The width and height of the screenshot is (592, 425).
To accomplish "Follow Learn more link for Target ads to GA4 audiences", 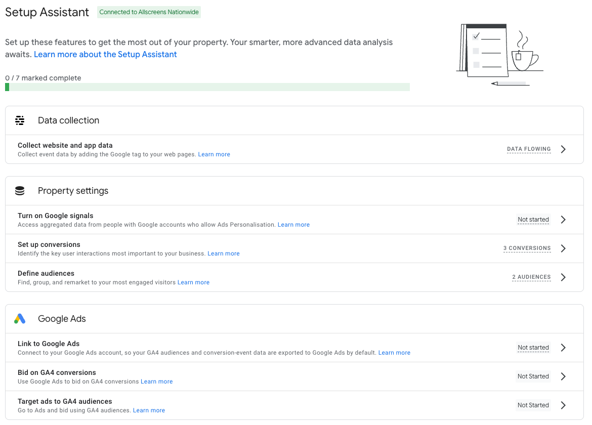I will pos(149,410).
